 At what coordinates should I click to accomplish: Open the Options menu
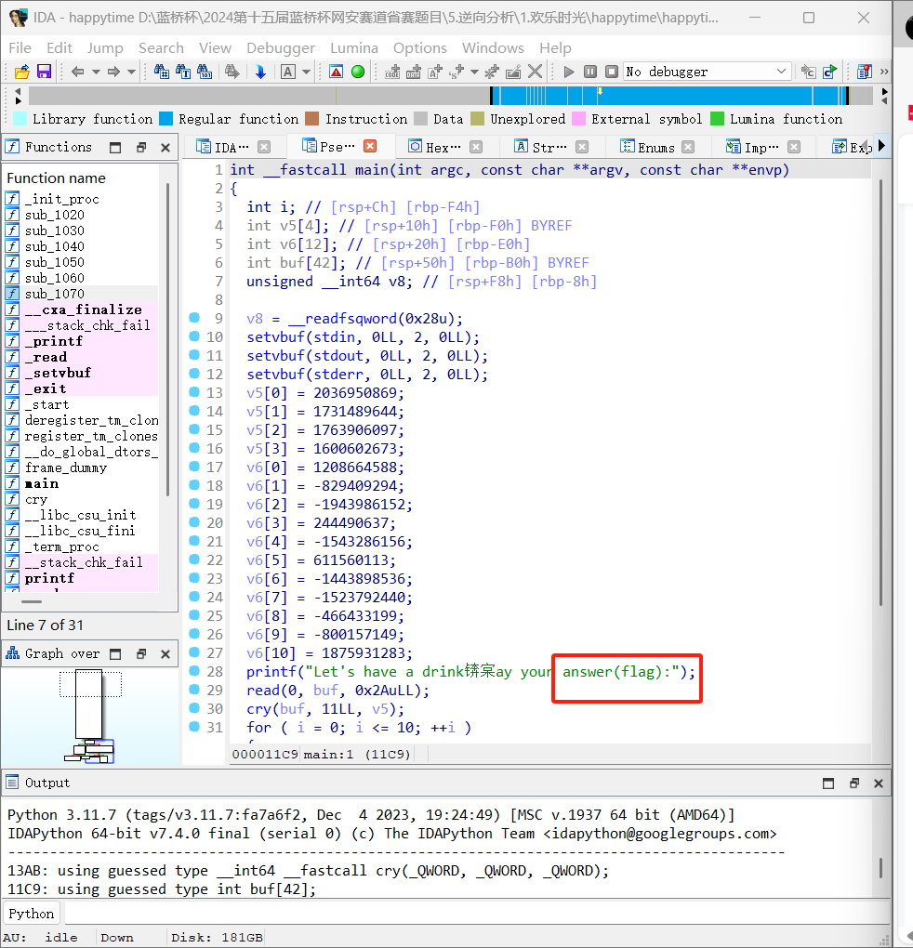coord(420,47)
